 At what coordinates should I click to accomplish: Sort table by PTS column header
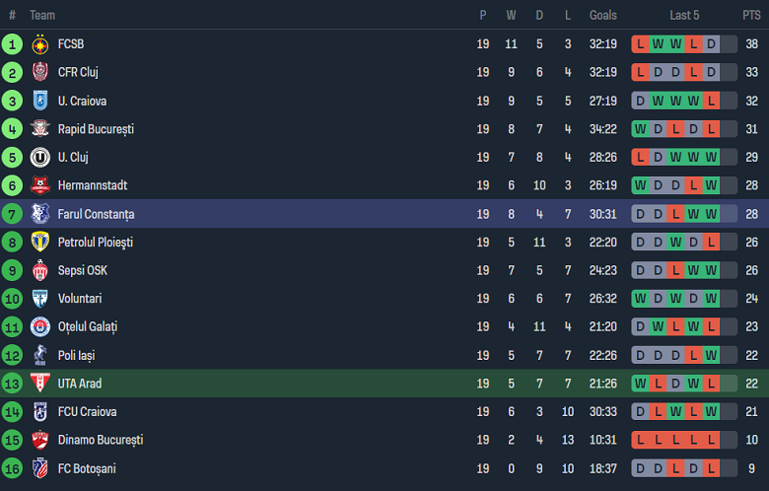pyautogui.click(x=751, y=15)
